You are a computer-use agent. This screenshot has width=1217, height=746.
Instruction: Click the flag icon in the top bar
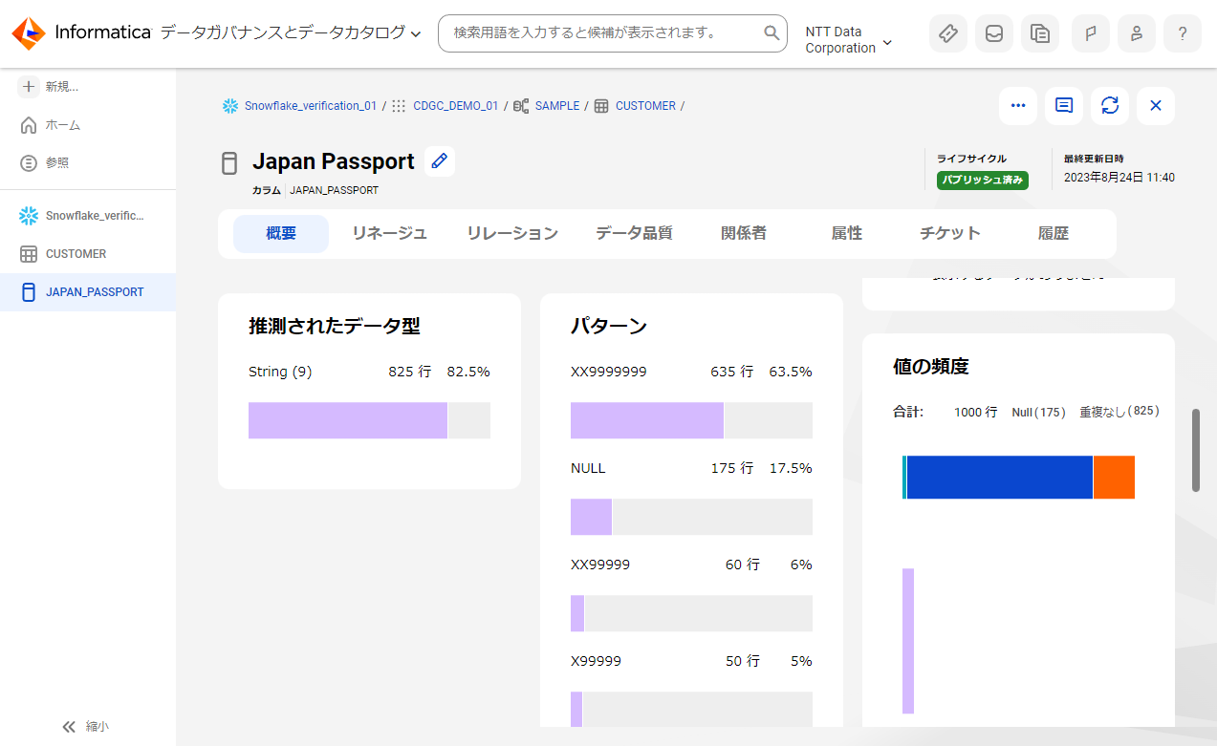[1090, 32]
